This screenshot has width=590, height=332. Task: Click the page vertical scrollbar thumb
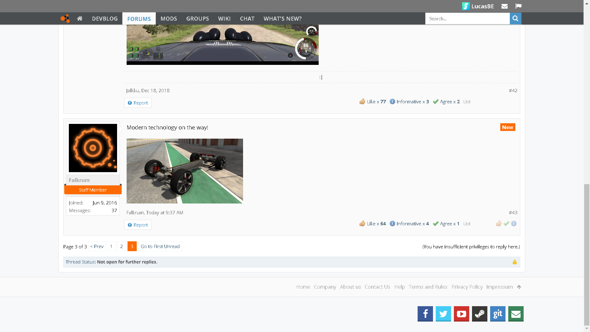coord(587,255)
